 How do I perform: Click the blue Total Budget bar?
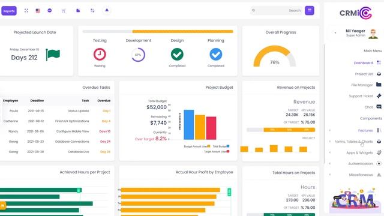(189, 124)
